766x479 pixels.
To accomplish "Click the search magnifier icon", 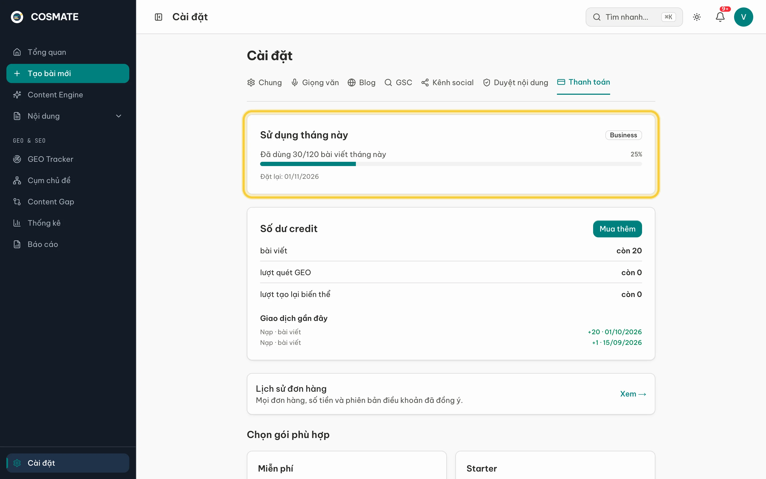I will (597, 17).
